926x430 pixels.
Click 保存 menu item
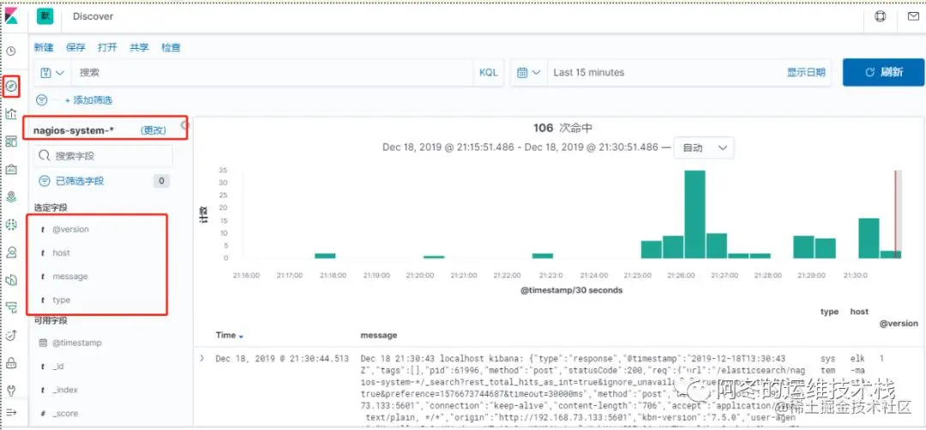pos(75,48)
